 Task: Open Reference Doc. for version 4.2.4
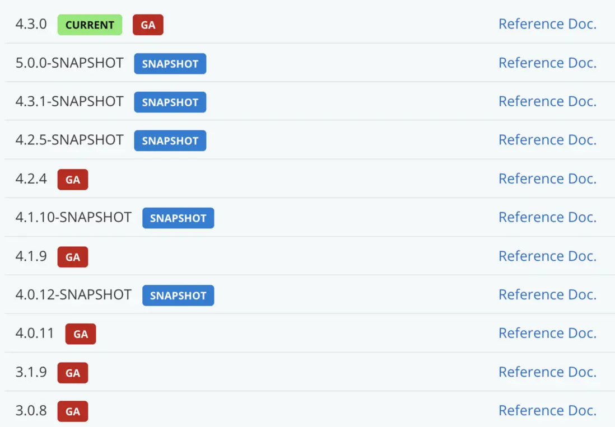[547, 179]
